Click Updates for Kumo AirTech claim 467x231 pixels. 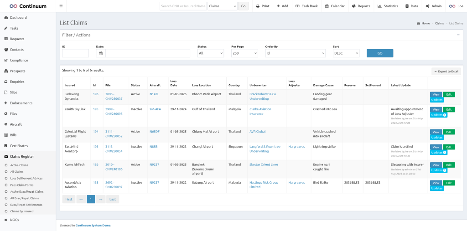point(438,170)
